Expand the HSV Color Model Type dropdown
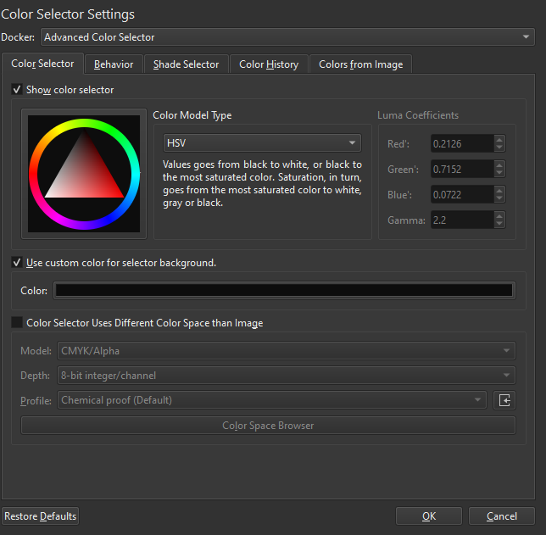546x535 pixels. [x=262, y=142]
